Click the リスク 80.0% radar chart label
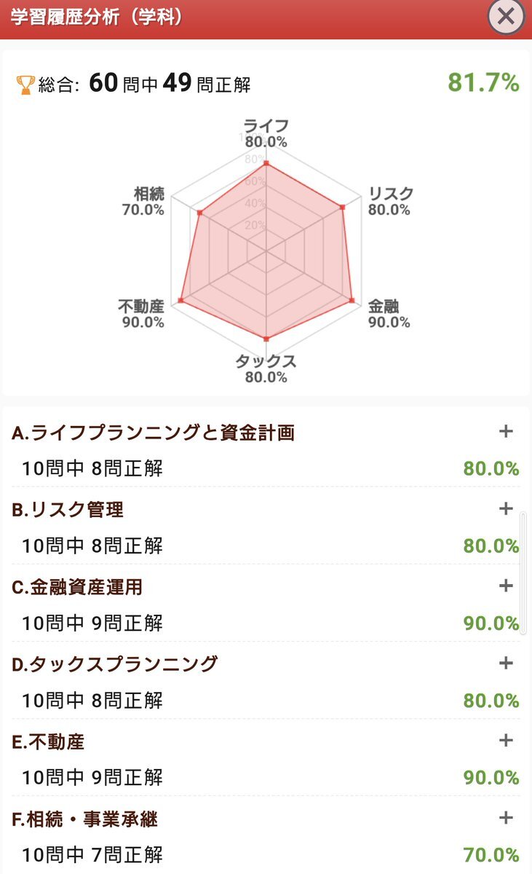The width and height of the screenshot is (532, 874). click(389, 201)
